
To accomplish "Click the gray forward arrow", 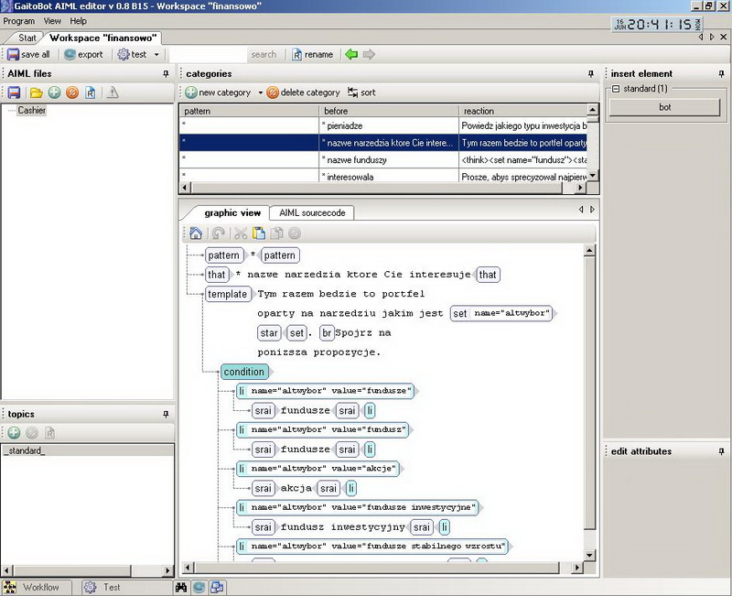I will [x=369, y=54].
